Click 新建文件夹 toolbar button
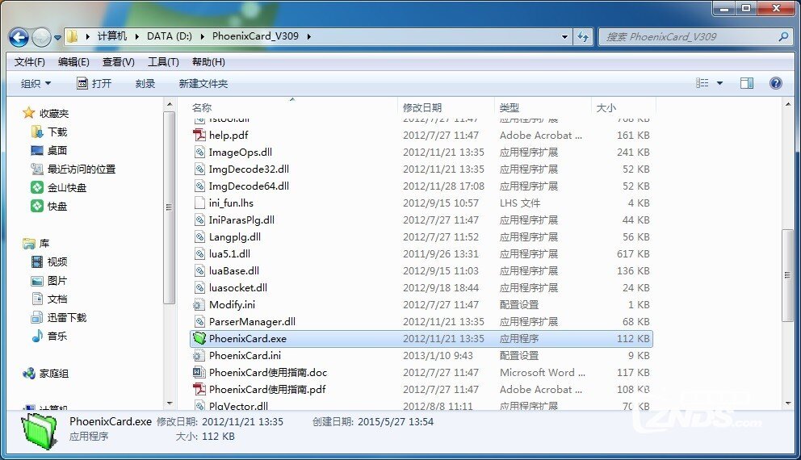Viewport: 801px width, 460px height. click(x=203, y=83)
